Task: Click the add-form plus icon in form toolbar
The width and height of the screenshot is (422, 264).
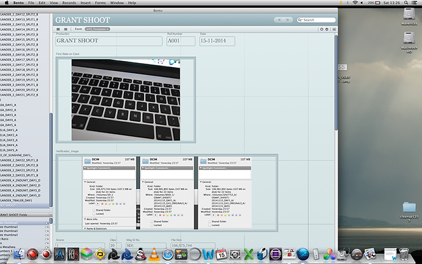Action: (322, 29)
